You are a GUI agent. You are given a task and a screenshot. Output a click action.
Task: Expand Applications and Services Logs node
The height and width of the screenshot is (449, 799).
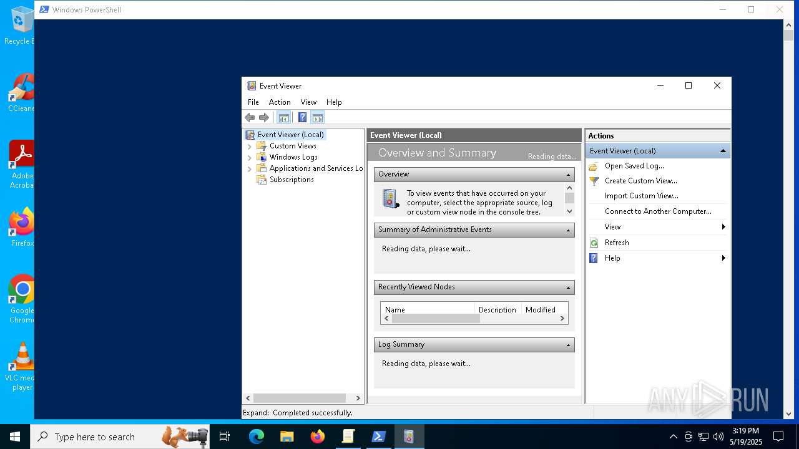coord(250,169)
